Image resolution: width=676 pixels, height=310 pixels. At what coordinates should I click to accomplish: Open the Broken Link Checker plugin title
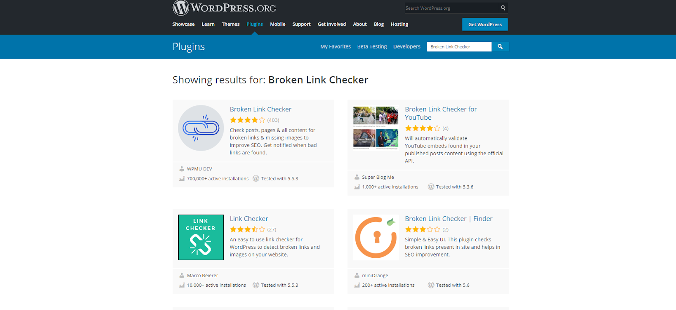coord(261,109)
